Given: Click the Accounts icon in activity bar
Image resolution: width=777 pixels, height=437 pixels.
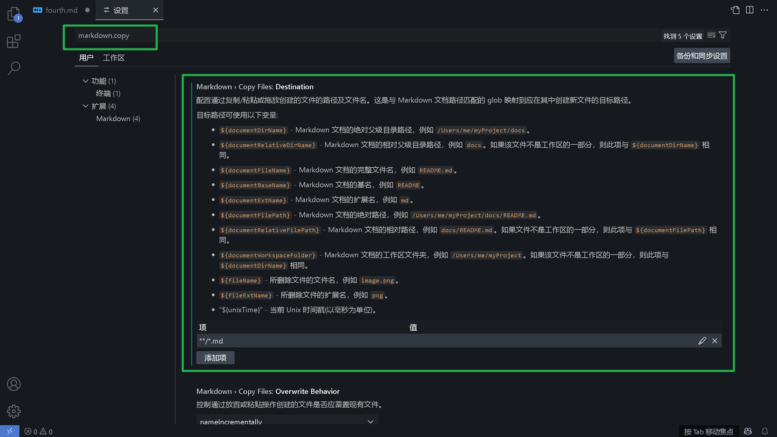Looking at the screenshot, I should (x=13, y=384).
